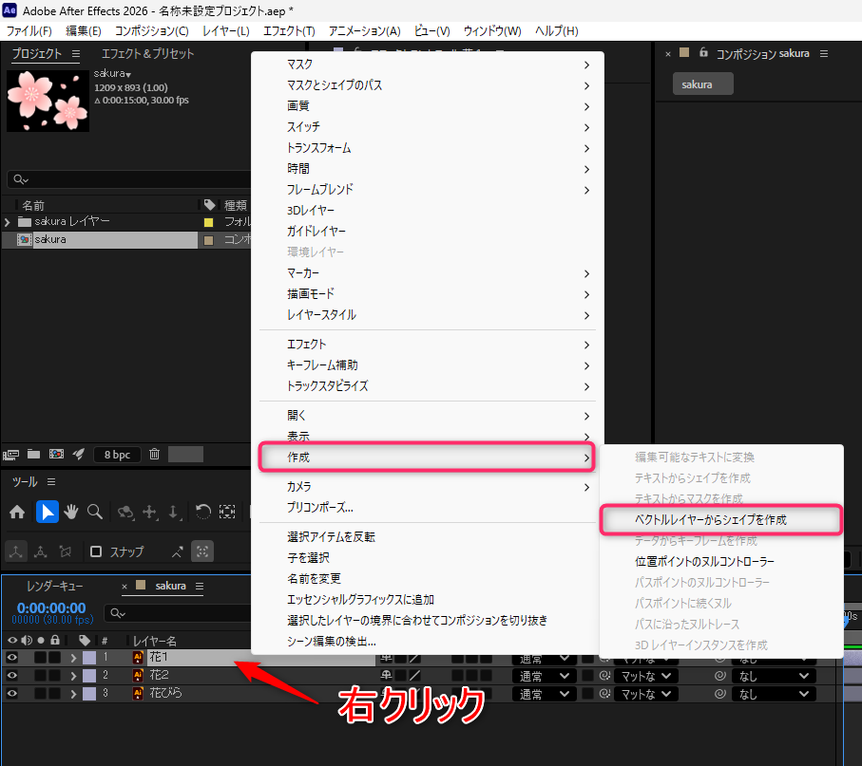
Task: Click the trash delete icon in Project panel
Action: click(155, 454)
